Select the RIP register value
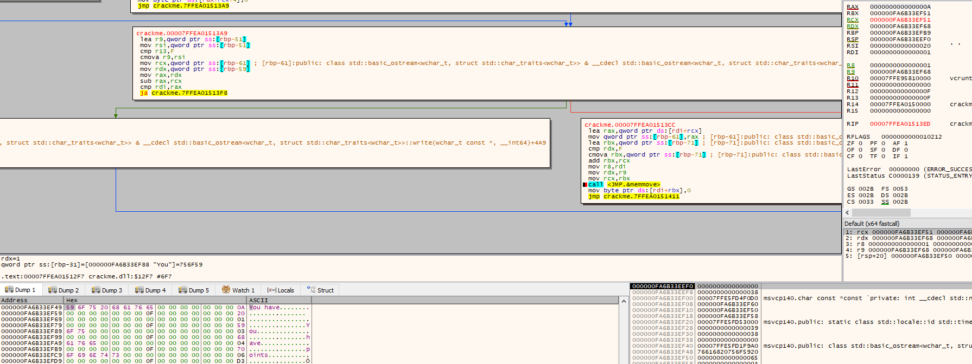This screenshot has height=364, width=972. [900, 124]
